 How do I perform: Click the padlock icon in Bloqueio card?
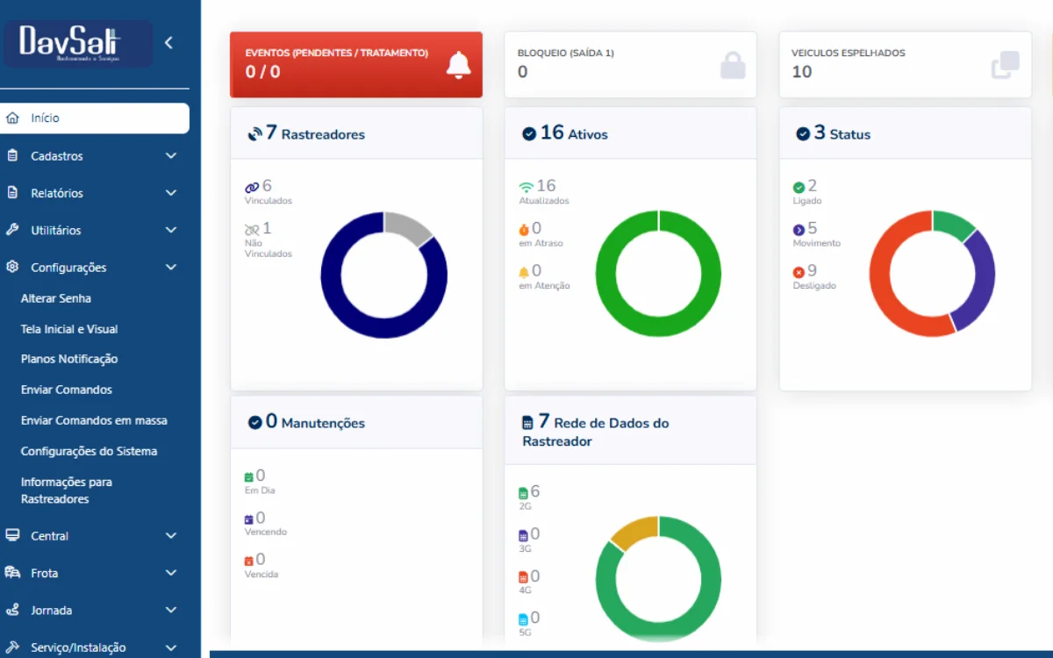coord(733,66)
